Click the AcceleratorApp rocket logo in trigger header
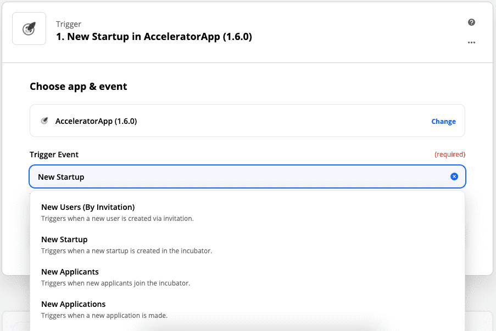Viewport: 496px width, 331px height. coord(29,30)
